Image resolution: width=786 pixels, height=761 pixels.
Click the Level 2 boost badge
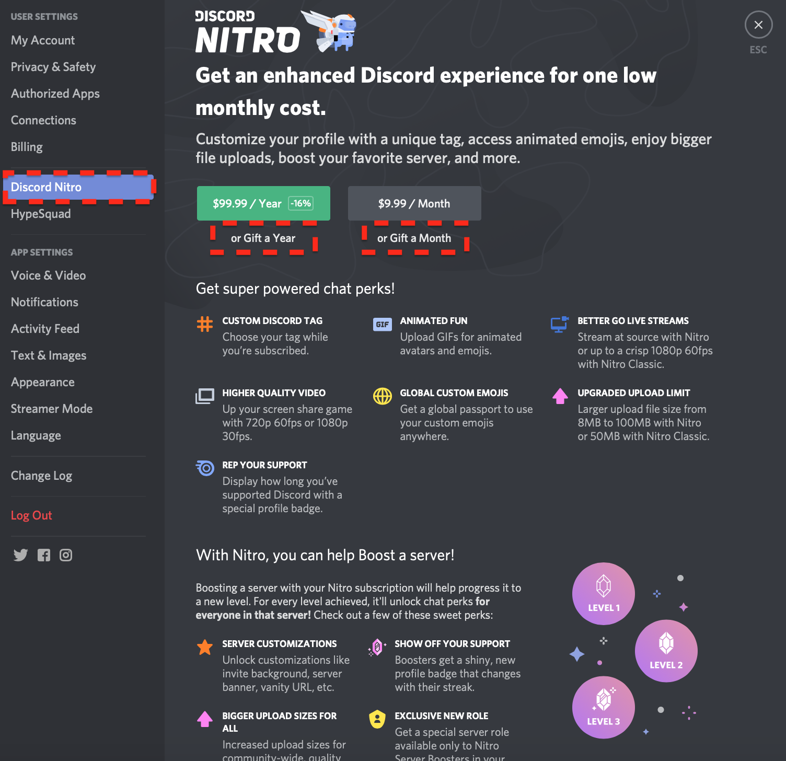666,650
